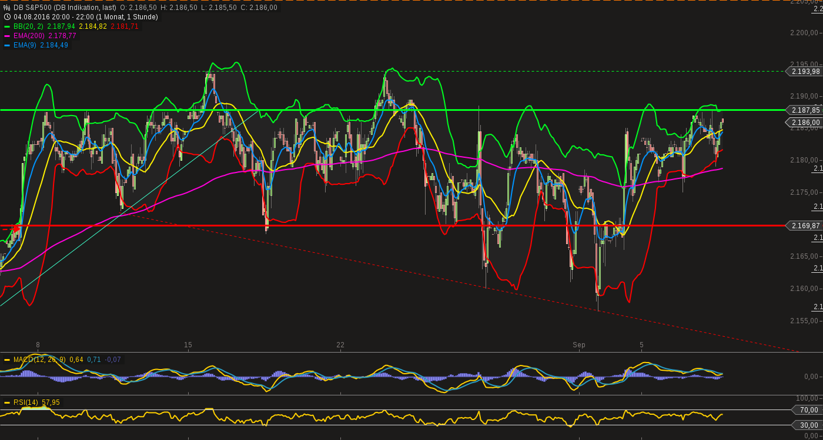This screenshot has width=823, height=440.
Task: Click the RSI 30,00 oversold level tag
Action: point(808,425)
